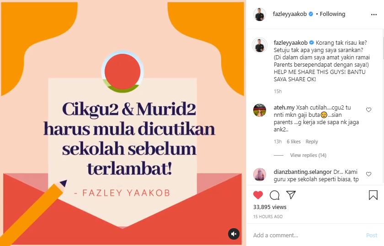This screenshot has height=246, width=384.
Task: Like dianzbanting.selangor's comment heart
Action: click(x=368, y=174)
